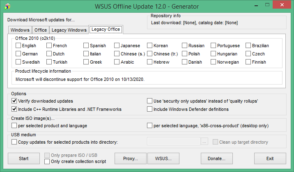Check ISO per selected product and language
Screen dimensions: 294x172
click(x=14, y=125)
